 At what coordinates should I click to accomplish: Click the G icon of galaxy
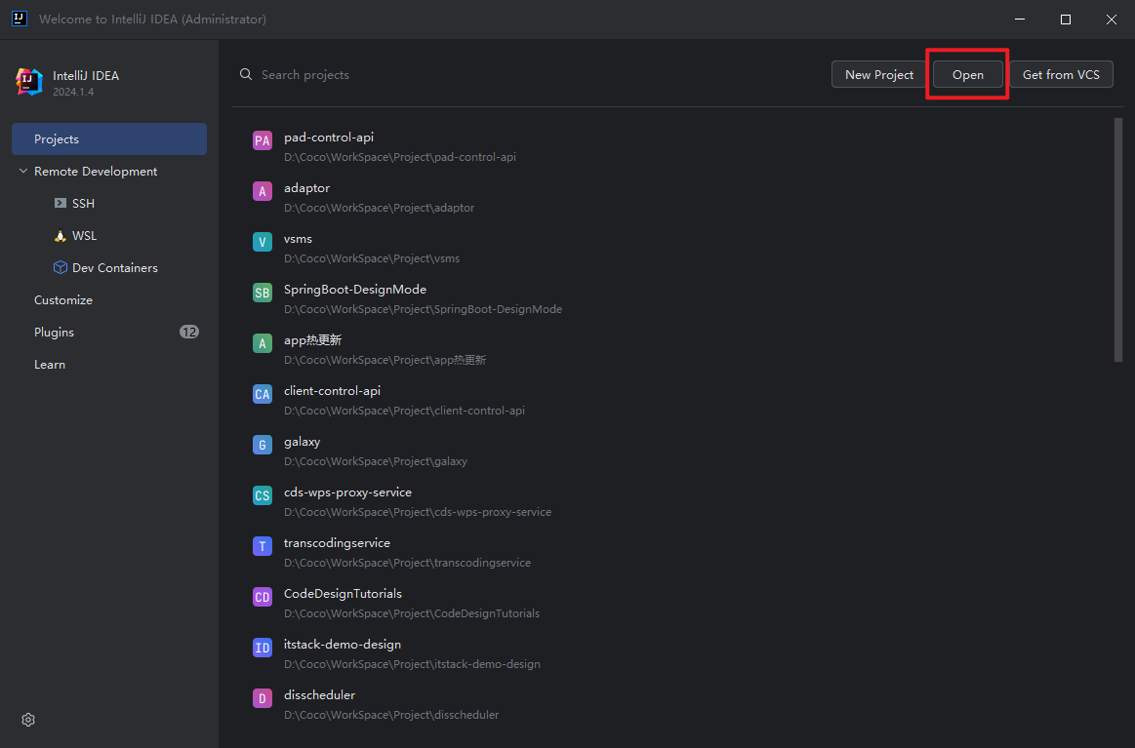pyautogui.click(x=262, y=444)
